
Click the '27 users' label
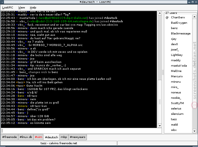pyautogui.click(x=171, y=13)
